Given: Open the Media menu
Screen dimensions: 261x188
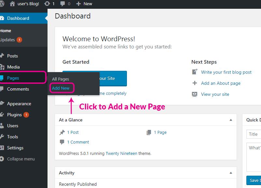Looking at the screenshot, I should 24,67.
